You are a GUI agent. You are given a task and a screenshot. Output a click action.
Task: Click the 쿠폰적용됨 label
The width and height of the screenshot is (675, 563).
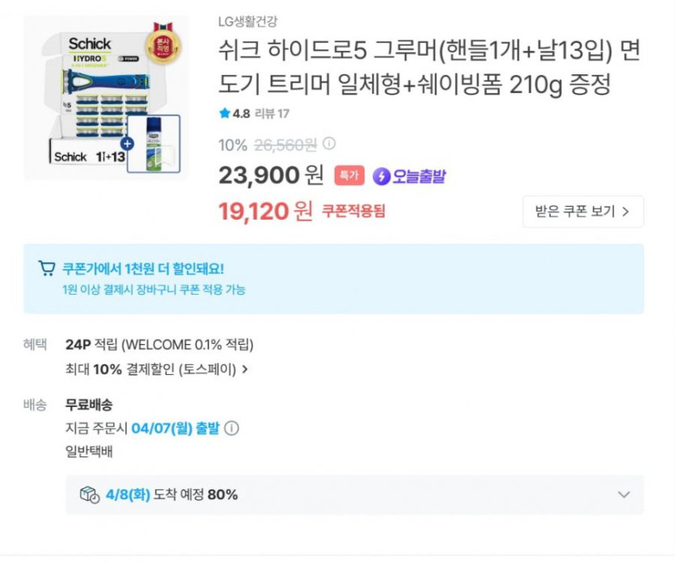coord(353,212)
